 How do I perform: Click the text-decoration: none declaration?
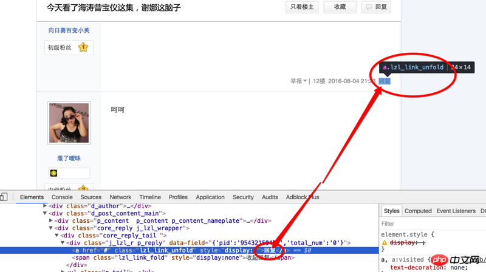tap(429, 268)
